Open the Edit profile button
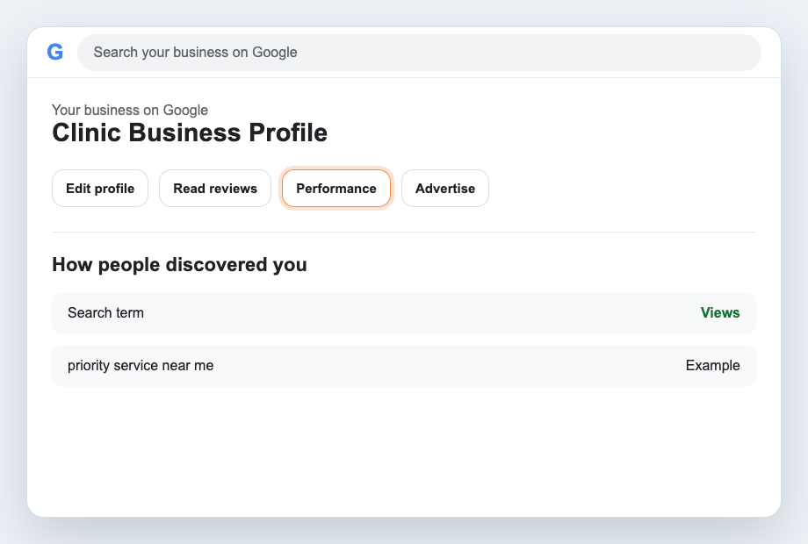Image resolution: width=808 pixels, height=544 pixels. coord(100,189)
